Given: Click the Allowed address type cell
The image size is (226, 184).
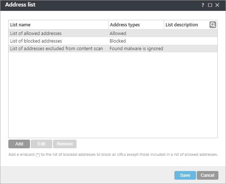Looking at the screenshot, I should (118, 34).
